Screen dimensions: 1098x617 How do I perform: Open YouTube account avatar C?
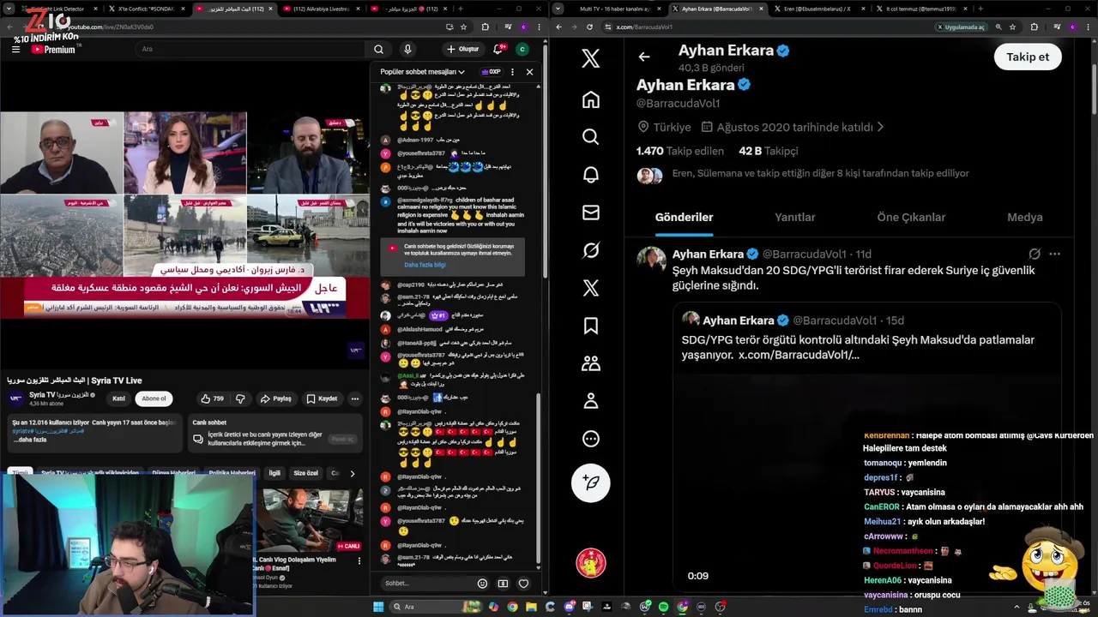click(522, 49)
